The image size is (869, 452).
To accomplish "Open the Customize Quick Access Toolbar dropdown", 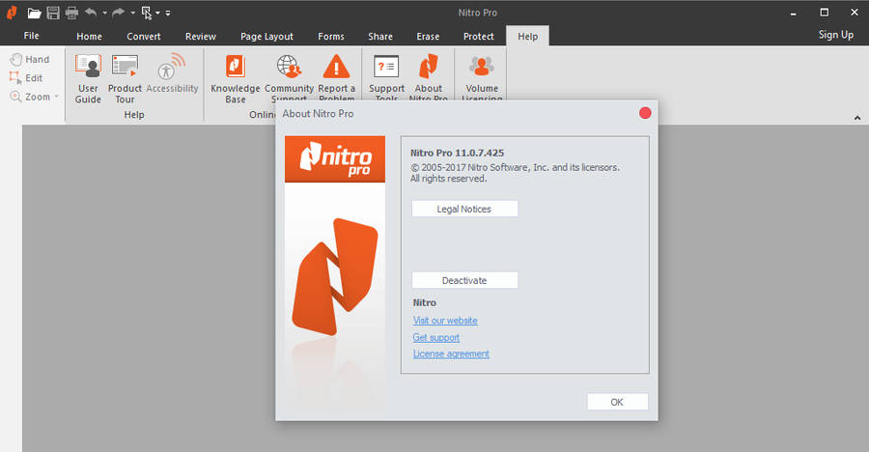I will click(168, 14).
